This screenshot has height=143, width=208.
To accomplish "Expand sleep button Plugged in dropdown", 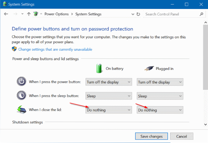I will coord(160,96).
